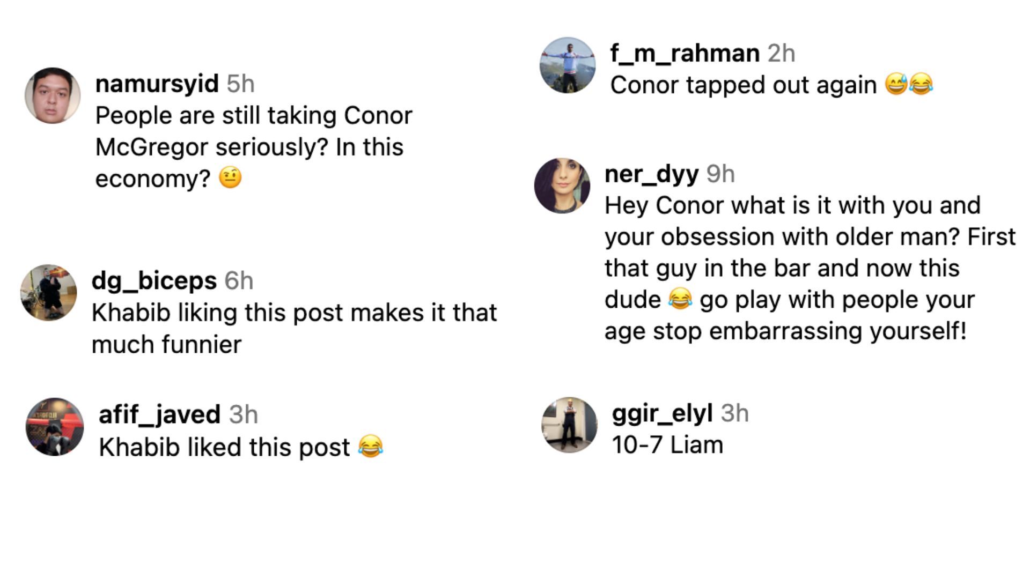Click the 9h timestamp beside ner_dyy
Viewport: 1030px width, 579px height.
[x=720, y=174]
